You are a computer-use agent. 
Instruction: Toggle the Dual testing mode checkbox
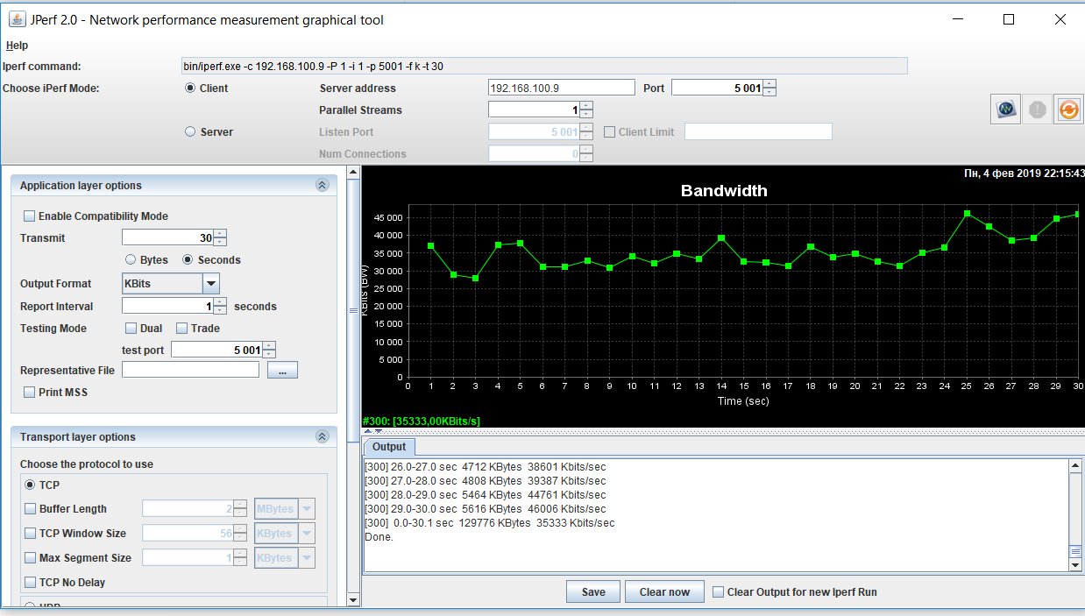coord(131,329)
